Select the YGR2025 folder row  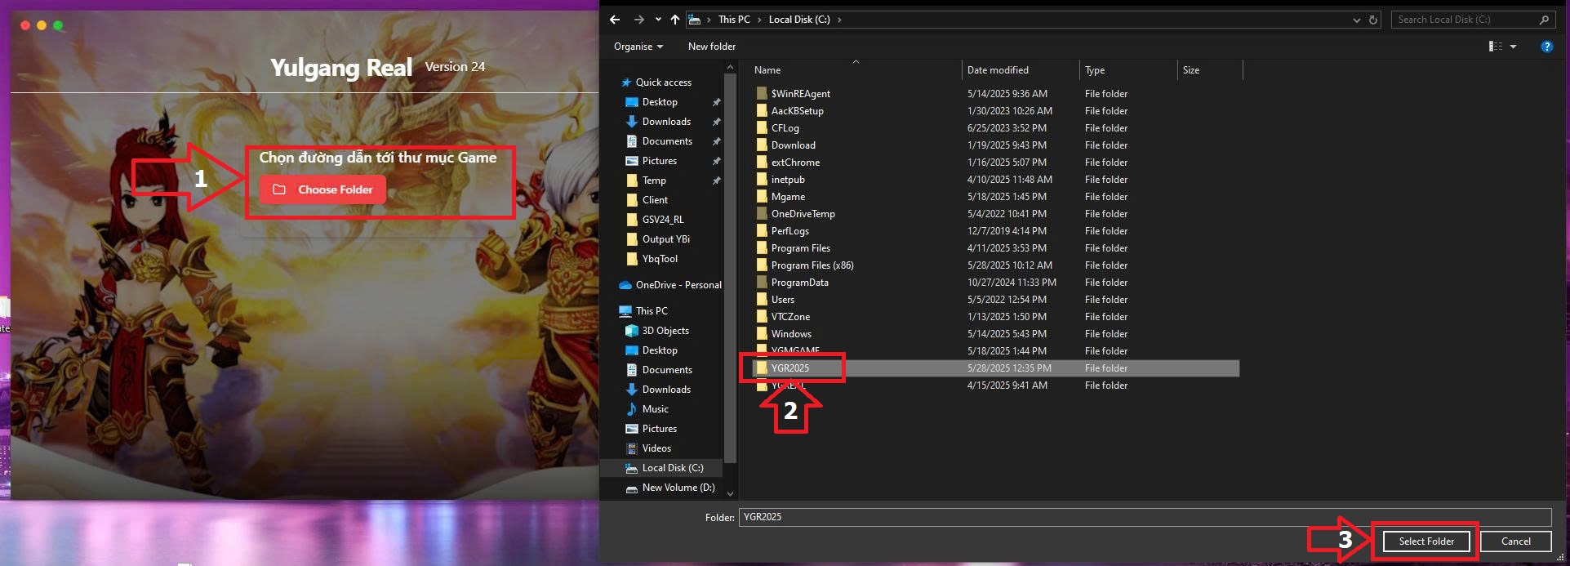(994, 368)
